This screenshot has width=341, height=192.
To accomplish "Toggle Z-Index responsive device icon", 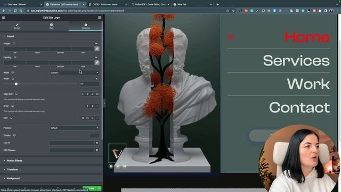I will click(x=14, y=135).
